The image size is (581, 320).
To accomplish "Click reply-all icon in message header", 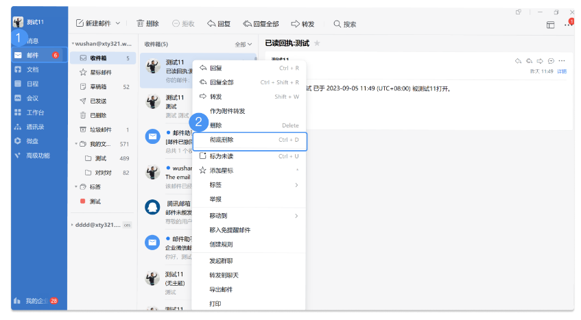I will [529, 61].
